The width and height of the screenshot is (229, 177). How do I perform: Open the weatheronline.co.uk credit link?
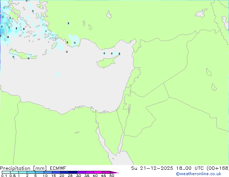(199, 174)
